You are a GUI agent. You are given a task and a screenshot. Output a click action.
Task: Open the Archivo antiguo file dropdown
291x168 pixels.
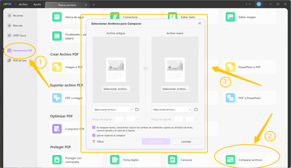click(x=112, y=109)
